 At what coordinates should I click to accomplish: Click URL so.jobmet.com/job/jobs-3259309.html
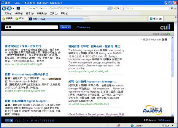(25, 91)
